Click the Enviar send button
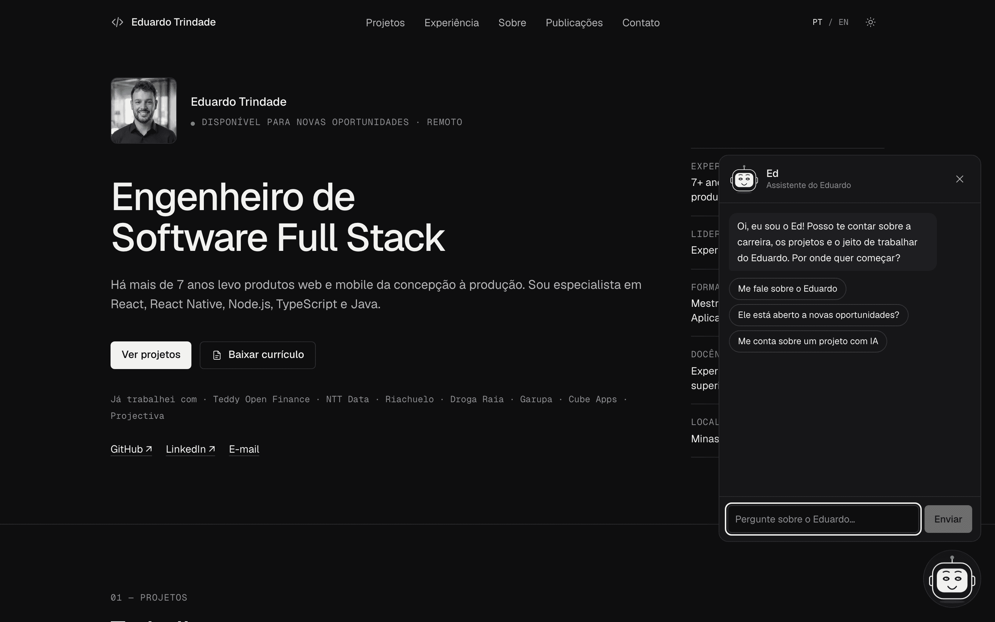The height and width of the screenshot is (622, 995). pos(948,519)
